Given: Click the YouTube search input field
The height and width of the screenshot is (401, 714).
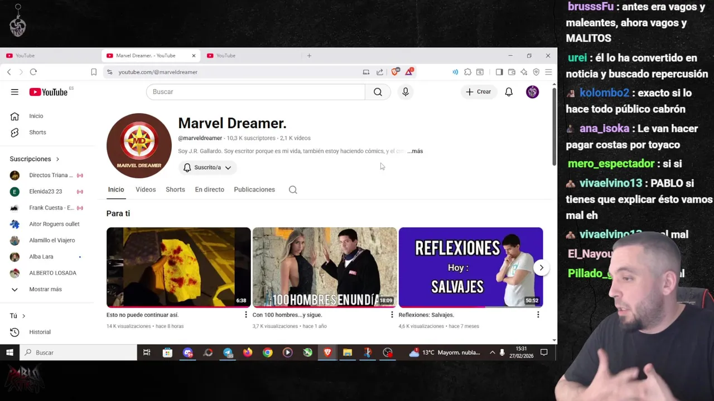Looking at the screenshot, I should click(x=255, y=92).
